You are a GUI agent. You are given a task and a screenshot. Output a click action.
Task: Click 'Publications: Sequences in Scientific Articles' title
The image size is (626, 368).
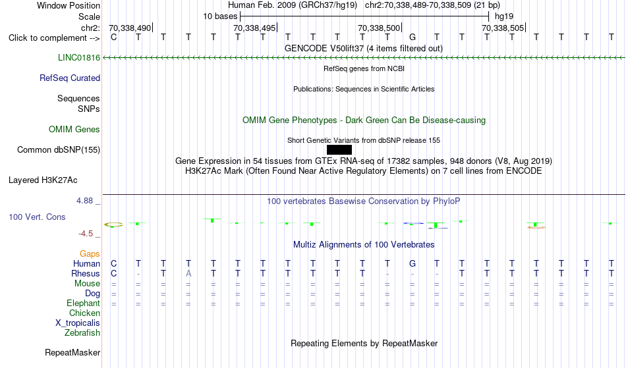tap(364, 89)
